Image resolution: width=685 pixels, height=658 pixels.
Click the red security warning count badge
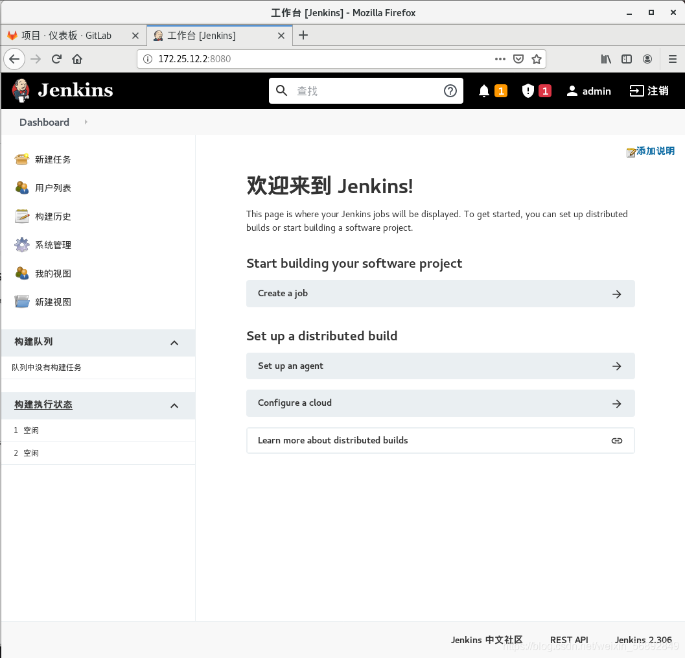coord(545,91)
